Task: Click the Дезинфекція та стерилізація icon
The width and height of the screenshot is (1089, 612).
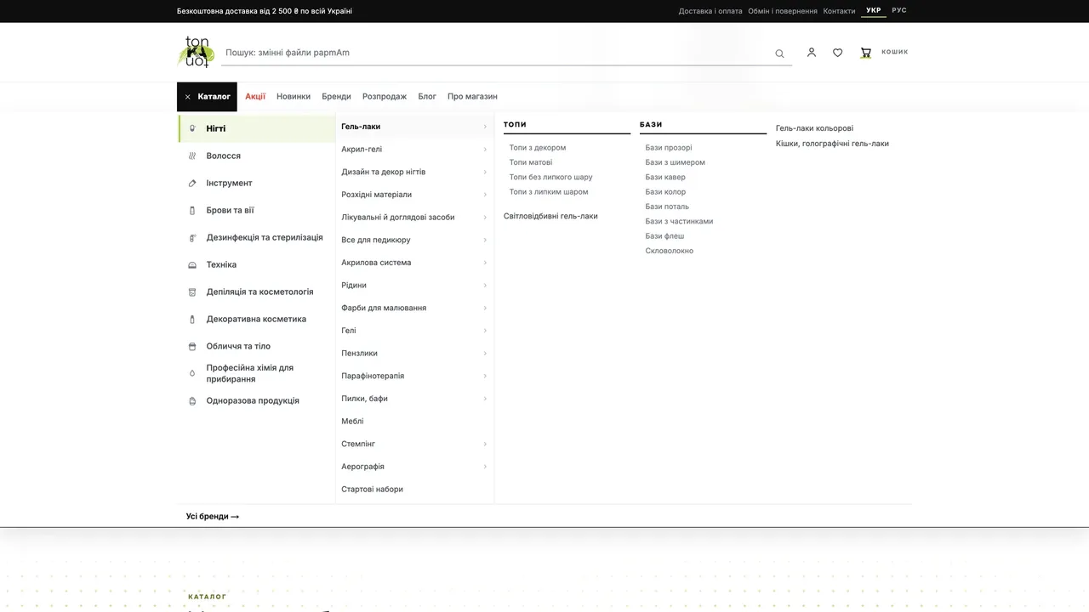Action: pos(192,238)
